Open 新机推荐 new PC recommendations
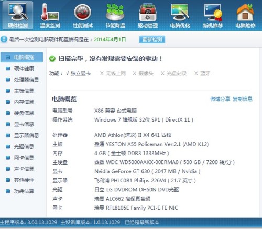 pos(213,16)
